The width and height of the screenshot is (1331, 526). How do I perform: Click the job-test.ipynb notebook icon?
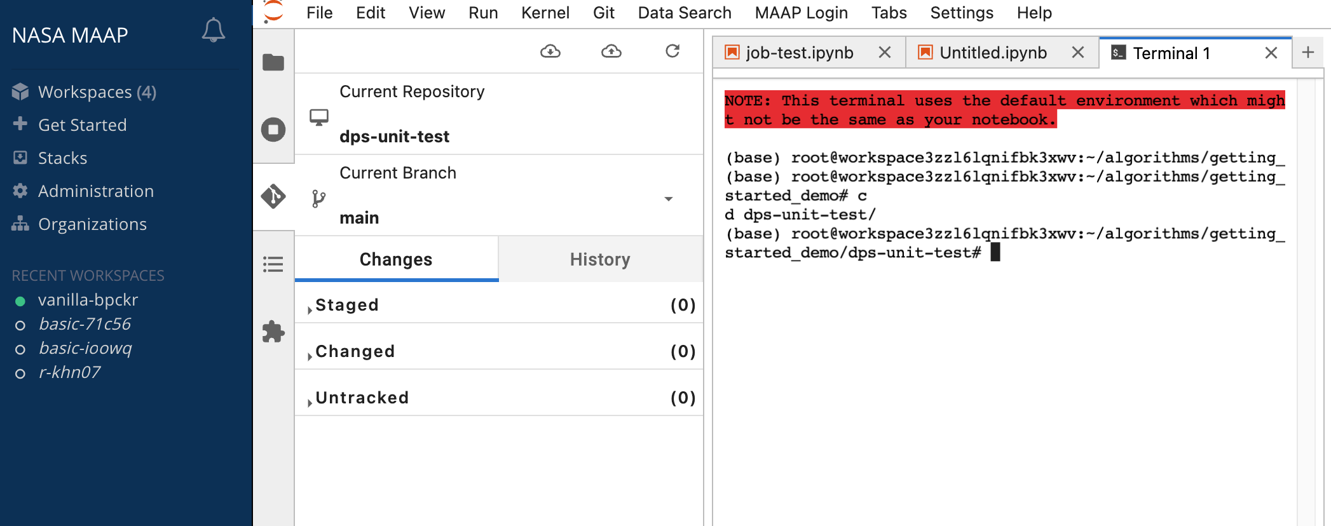732,52
